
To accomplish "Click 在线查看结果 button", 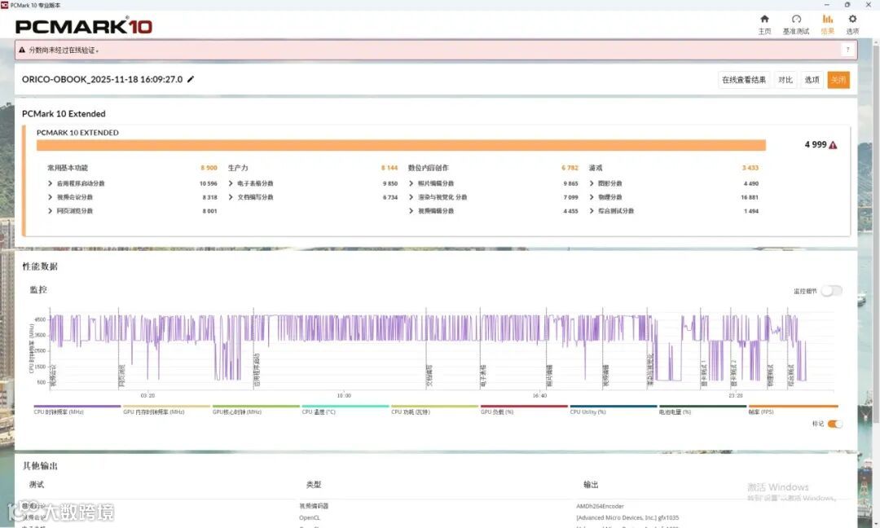I will coord(744,80).
